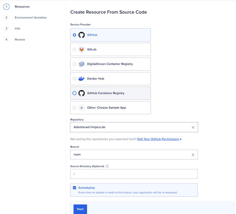Click the Autodeploy label text
The width and height of the screenshot is (236, 214).
click(87, 188)
